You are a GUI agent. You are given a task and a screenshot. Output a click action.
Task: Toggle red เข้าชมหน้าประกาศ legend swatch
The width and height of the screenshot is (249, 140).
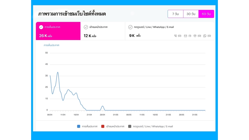click(103, 127)
